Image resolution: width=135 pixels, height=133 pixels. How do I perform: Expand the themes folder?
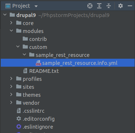tap(11, 95)
